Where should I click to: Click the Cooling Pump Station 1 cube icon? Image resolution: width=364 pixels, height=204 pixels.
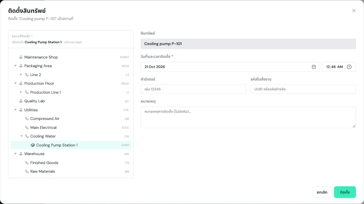(33, 145)
